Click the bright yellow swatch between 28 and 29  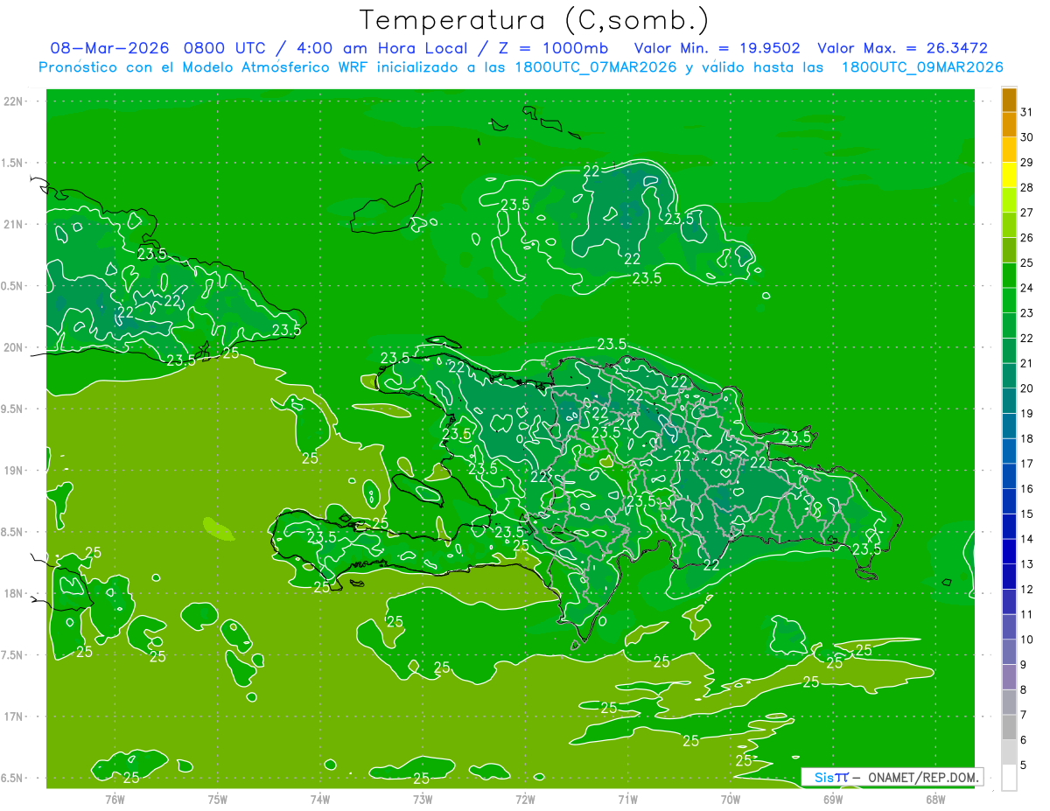click(1009, 174)
